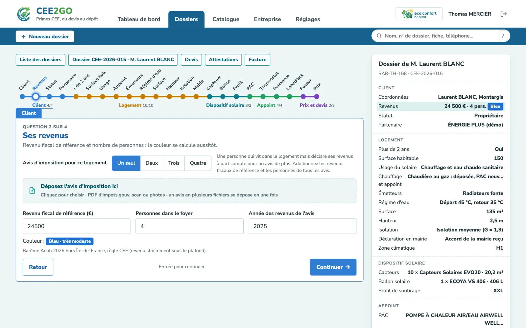Click the Nouveau dossier plus icon
Viewport: 526px width, 328px height.
click(23, 36)
